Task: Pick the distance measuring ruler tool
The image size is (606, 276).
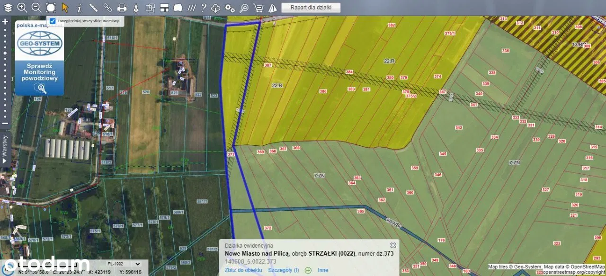Action: coord(93,8)
